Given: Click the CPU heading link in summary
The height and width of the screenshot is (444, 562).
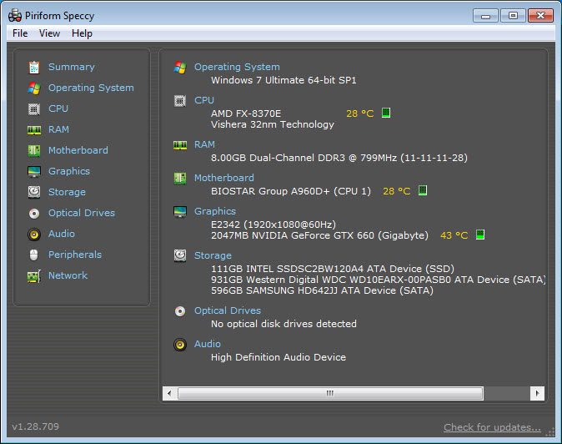Looking at the screenshot, I should click(x=204, y=100).
